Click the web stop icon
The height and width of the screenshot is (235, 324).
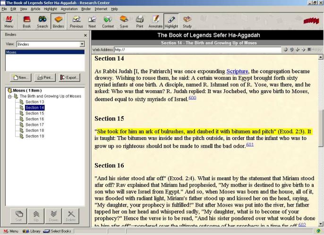[292, 50]
